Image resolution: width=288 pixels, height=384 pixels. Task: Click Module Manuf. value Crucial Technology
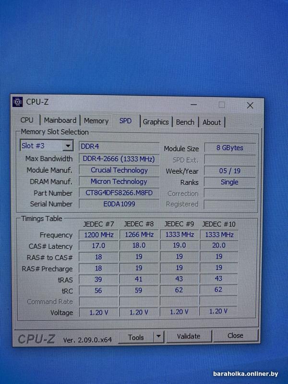[x=119, y=170]
